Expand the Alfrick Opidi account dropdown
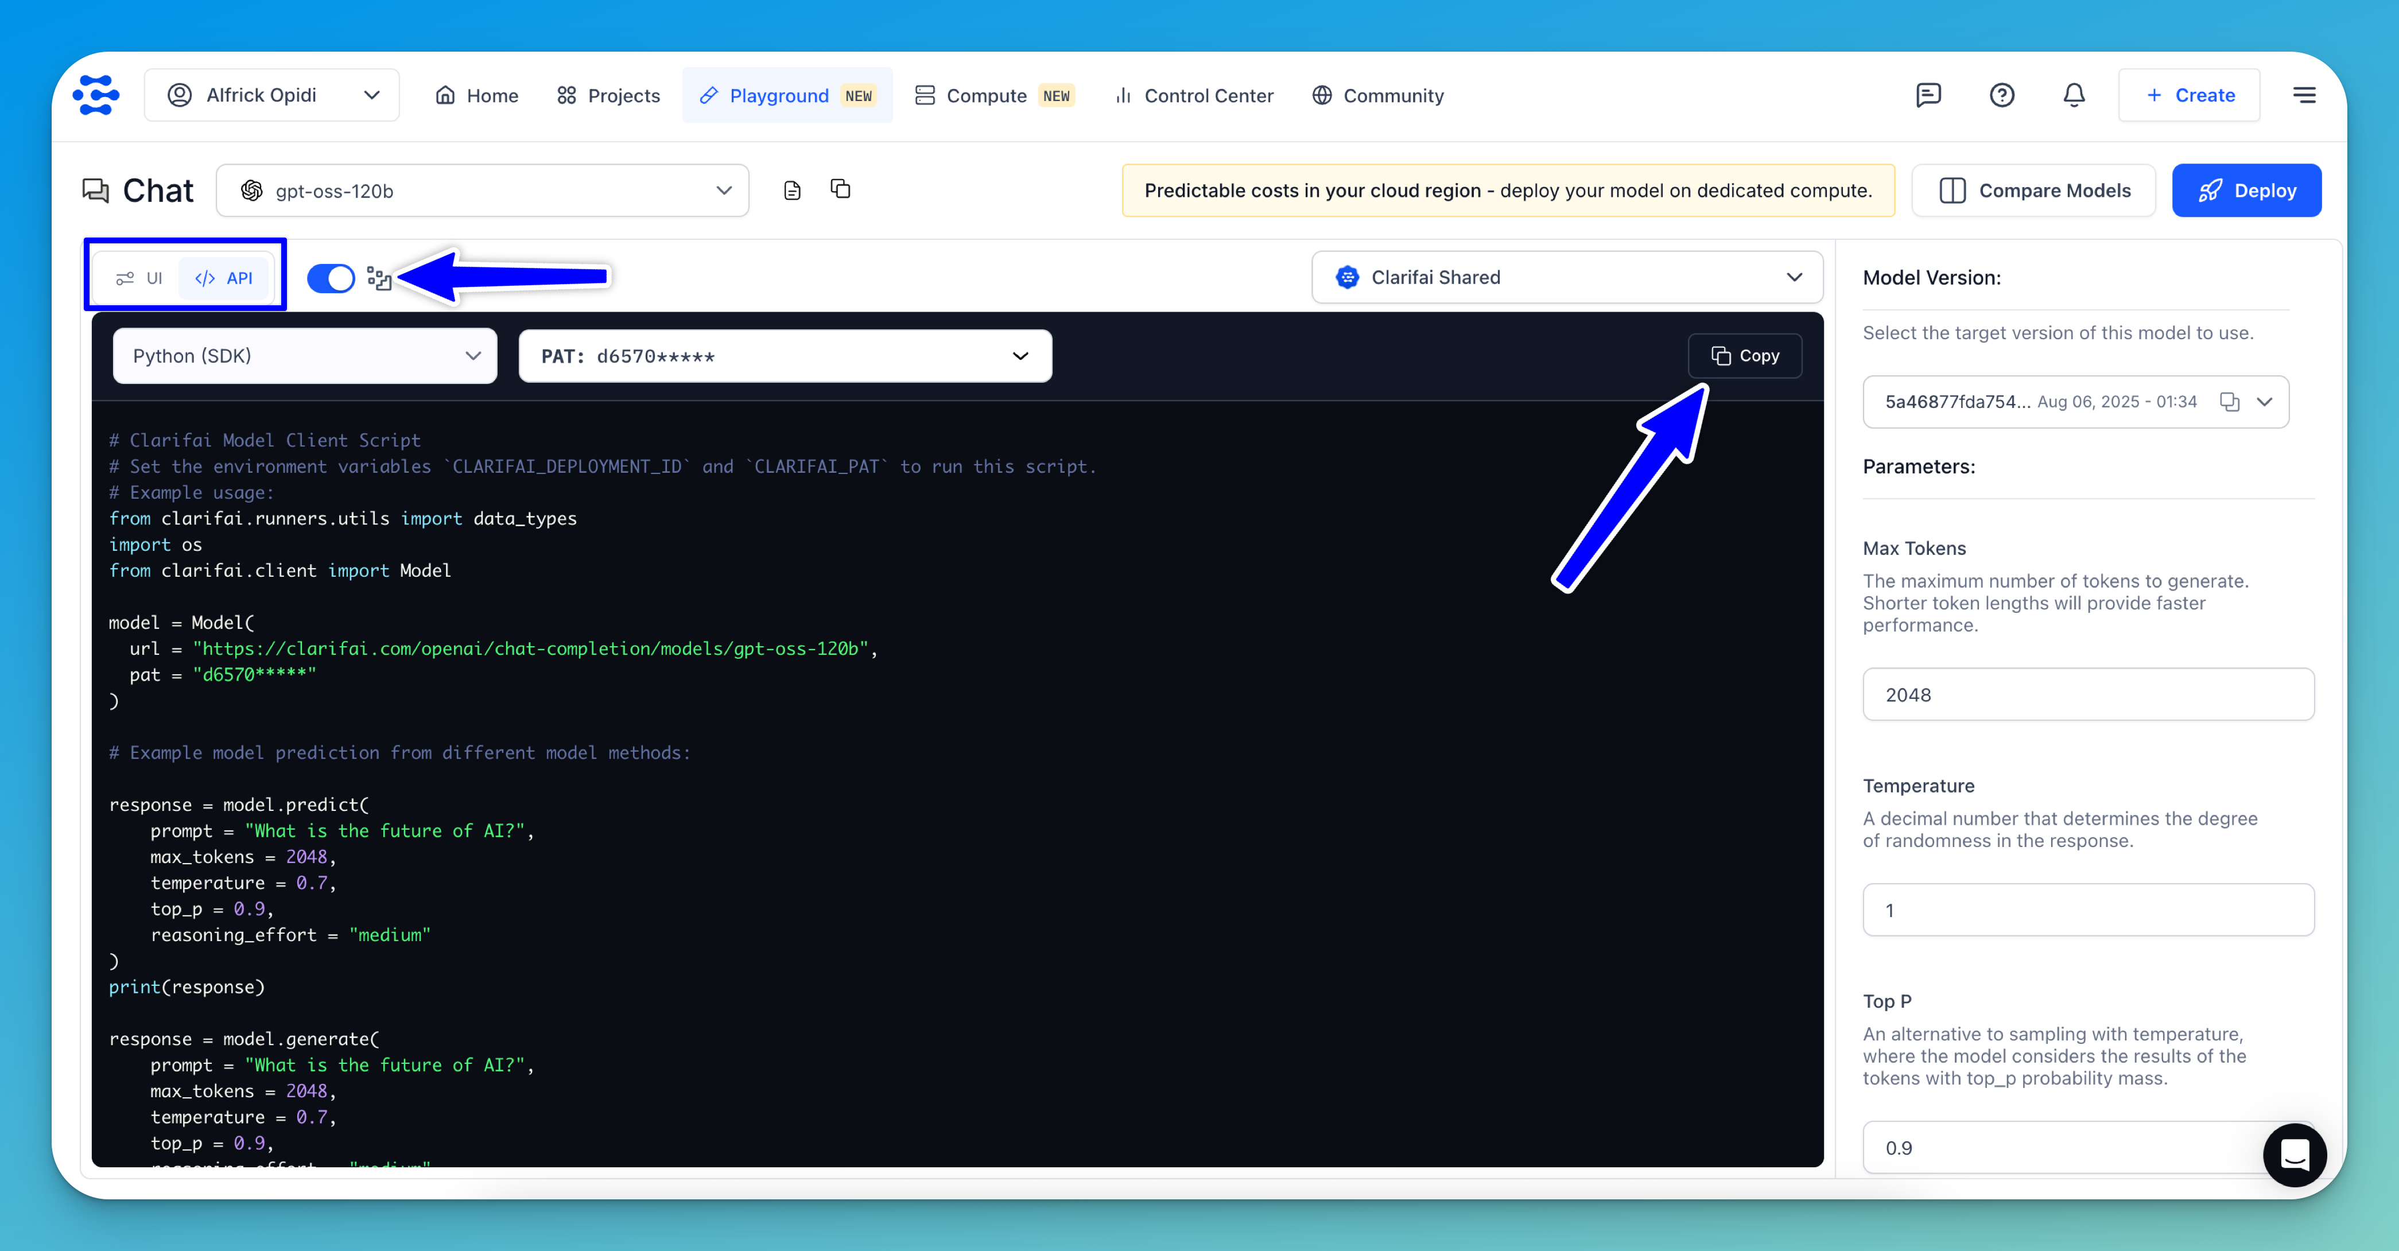This screenshot has height=1251, width=2399. click(272, 95)
